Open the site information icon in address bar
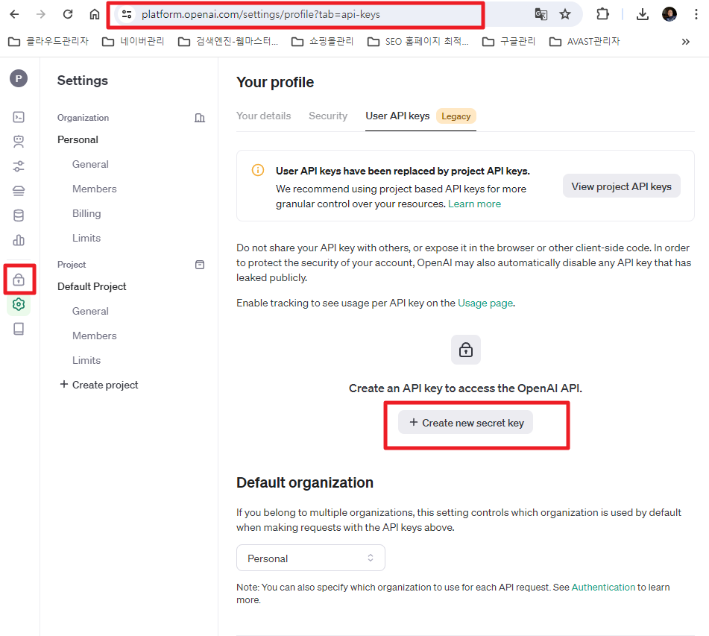Image resolution: width=709 pixels, height=636 pixels. click(x=127, y=14)
